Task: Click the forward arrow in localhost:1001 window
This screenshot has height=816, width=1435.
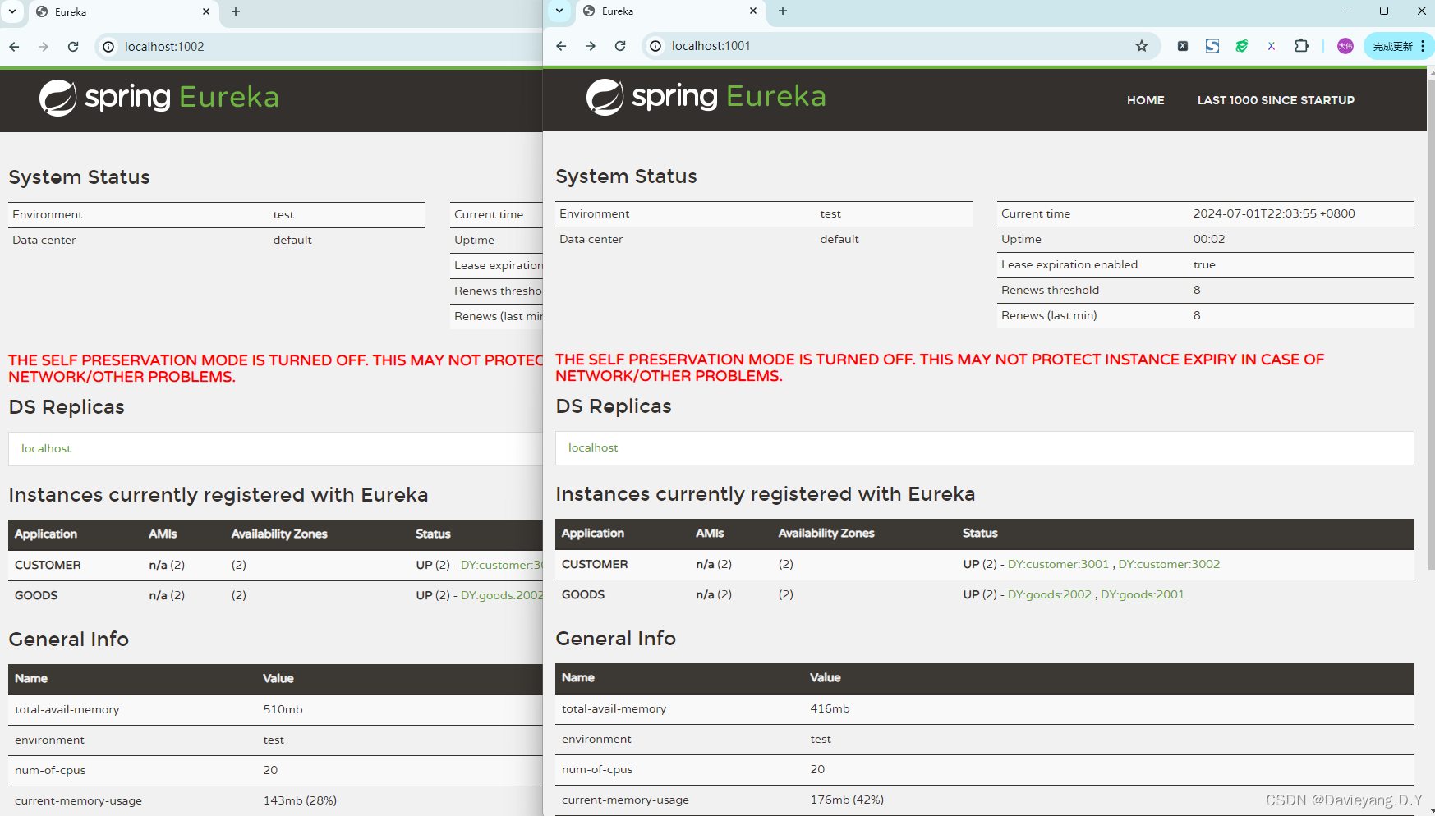Action: coord(591,46)
